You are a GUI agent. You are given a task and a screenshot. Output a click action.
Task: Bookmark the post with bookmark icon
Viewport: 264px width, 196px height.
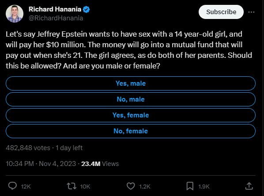pyautogui.click(x=190, y=186)
